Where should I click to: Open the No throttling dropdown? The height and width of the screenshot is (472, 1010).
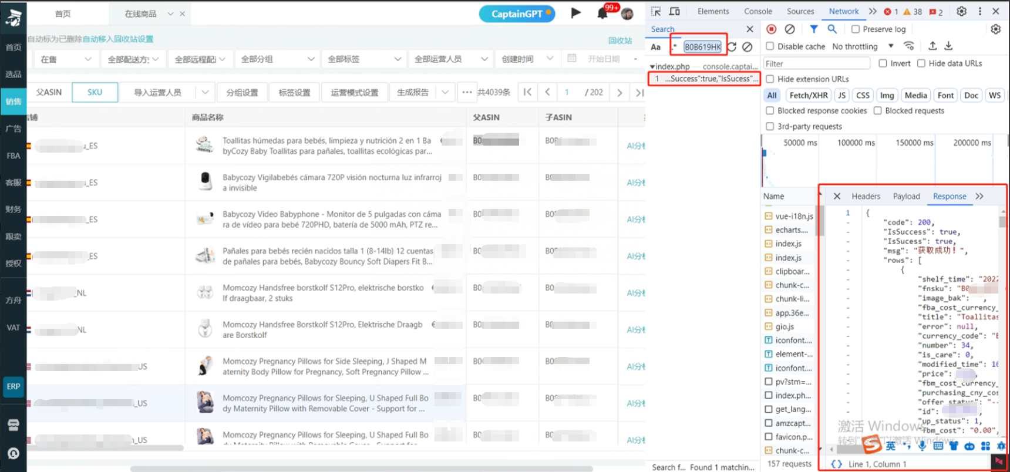(x=863, y=46)
